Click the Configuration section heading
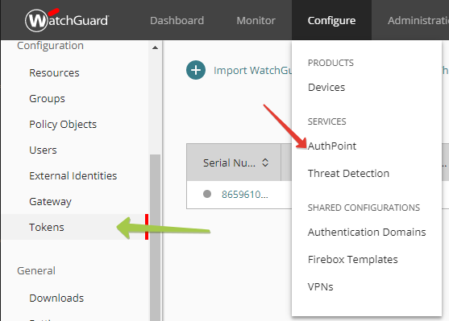The image size is (449, 321). tap(50, 45)
